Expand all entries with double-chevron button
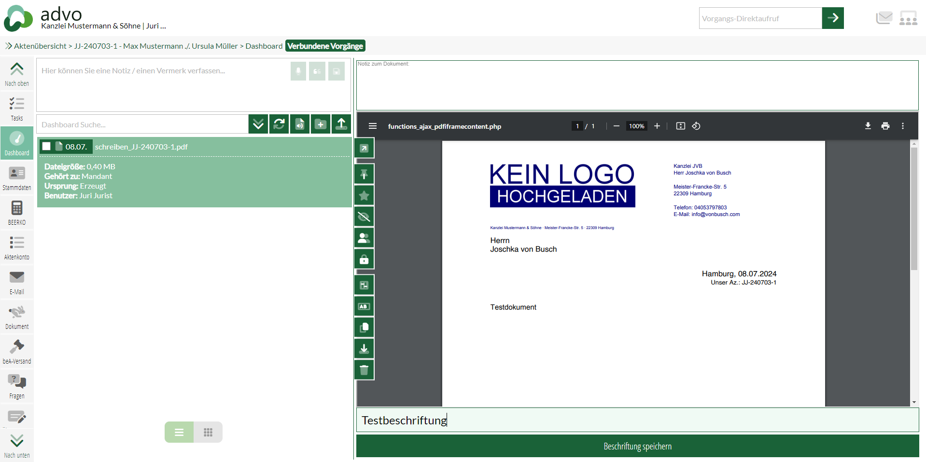926x462 pixels. (258, 124)
